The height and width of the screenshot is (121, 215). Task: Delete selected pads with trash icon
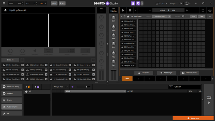(23, 60)
